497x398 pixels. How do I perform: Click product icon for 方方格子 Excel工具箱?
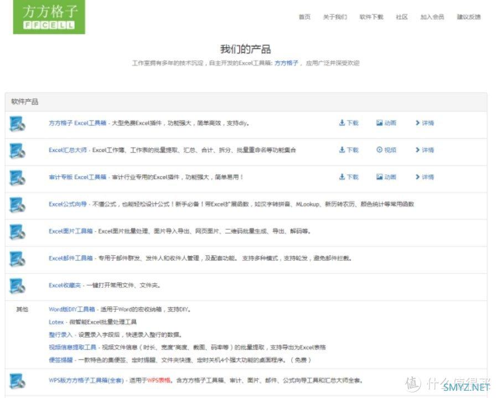[17, 124]
